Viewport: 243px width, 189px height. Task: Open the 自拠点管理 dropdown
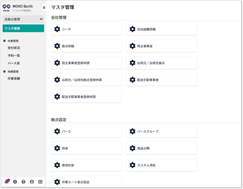click(23, 19)
